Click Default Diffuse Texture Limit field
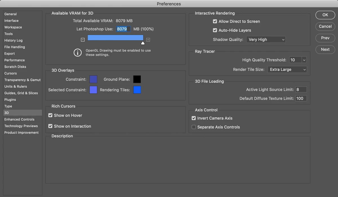 point(301,98)
